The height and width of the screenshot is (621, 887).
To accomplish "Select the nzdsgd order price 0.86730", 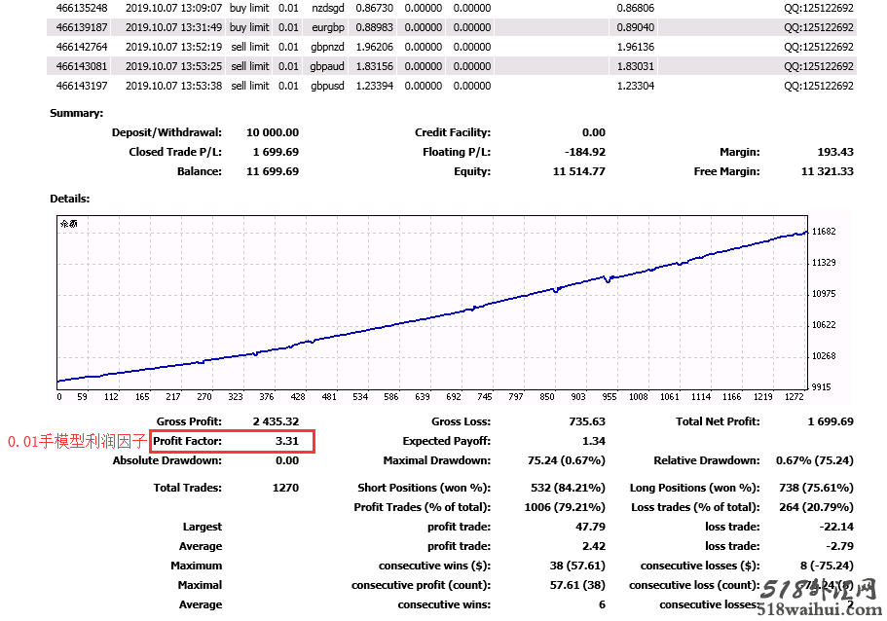I will pyautogui.click(x=375, y=8).
